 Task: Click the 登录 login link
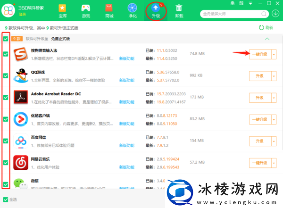click(22, 14)
